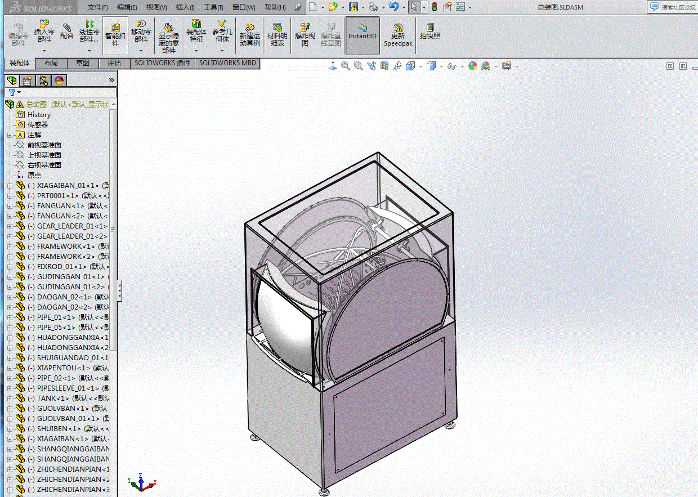Take a Snapshot (拍快照)

point(430,32)
